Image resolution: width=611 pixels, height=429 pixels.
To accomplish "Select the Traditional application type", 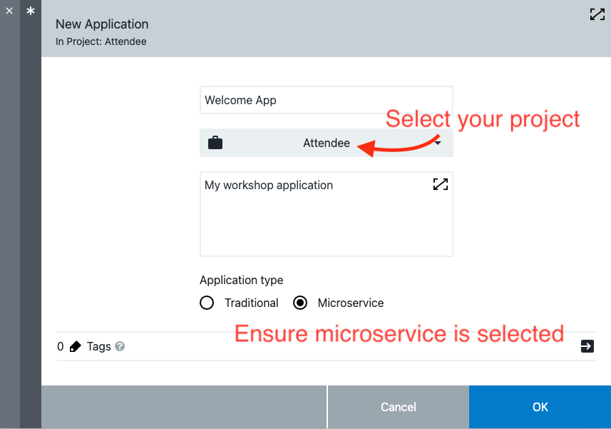I will (207, 303).
